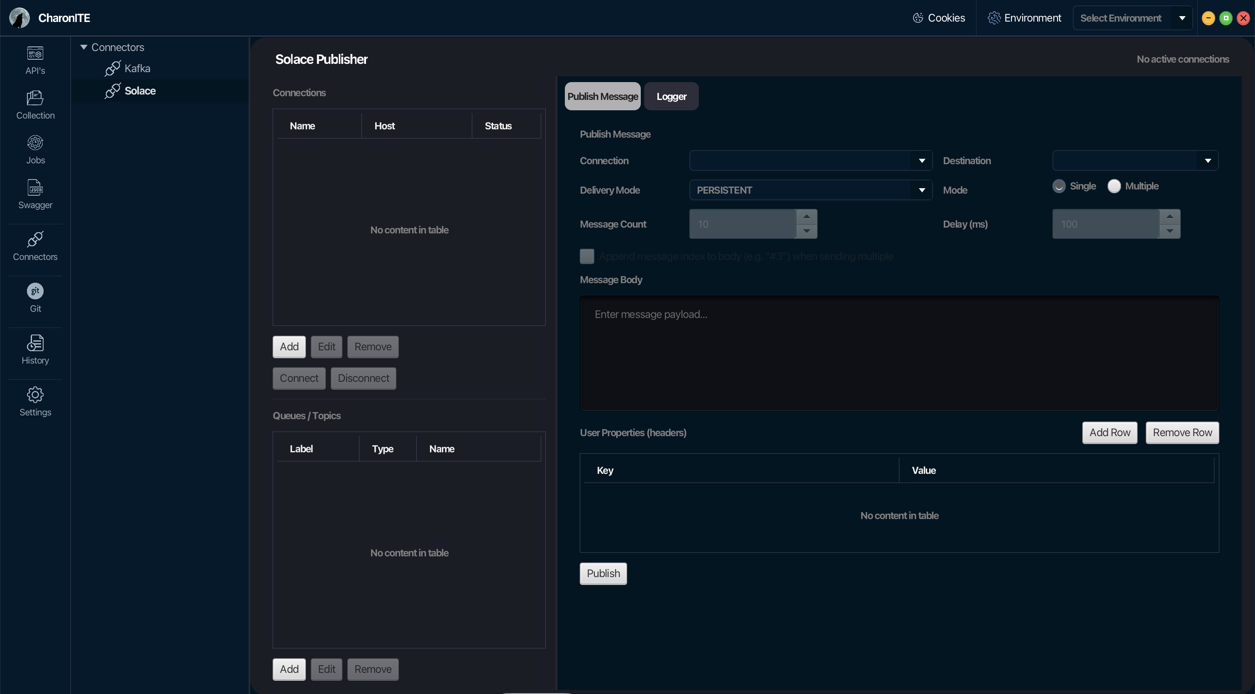Click into the Message Body payload area
1255x694 pixels.
[899, 353]
